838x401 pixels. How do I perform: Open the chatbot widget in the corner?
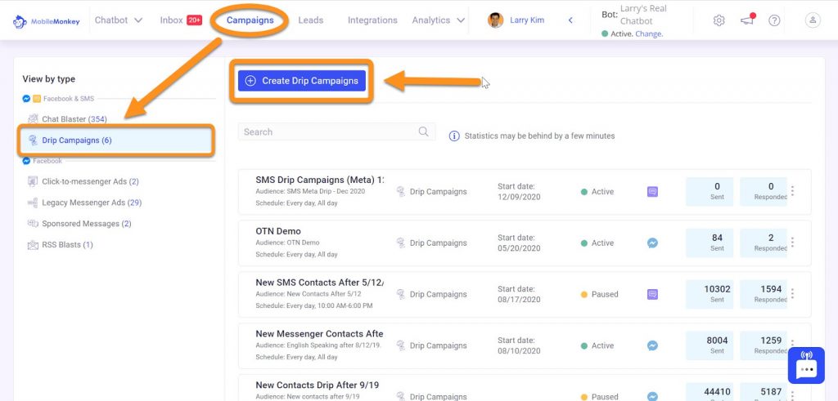tap(806, 365)
